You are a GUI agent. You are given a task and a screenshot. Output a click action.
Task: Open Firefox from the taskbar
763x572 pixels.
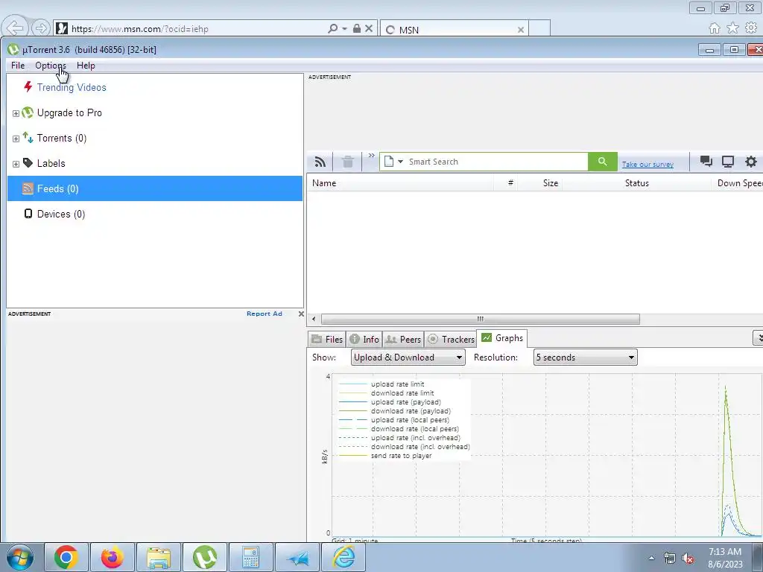coord(113,557)
